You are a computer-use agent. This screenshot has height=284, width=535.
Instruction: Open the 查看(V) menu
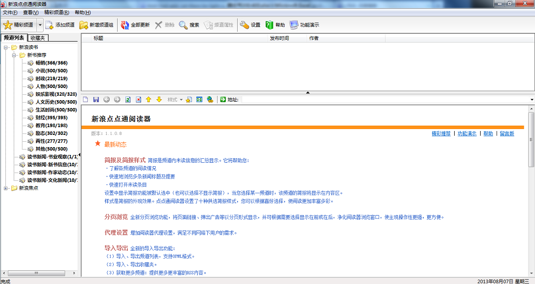pos(31,12)
